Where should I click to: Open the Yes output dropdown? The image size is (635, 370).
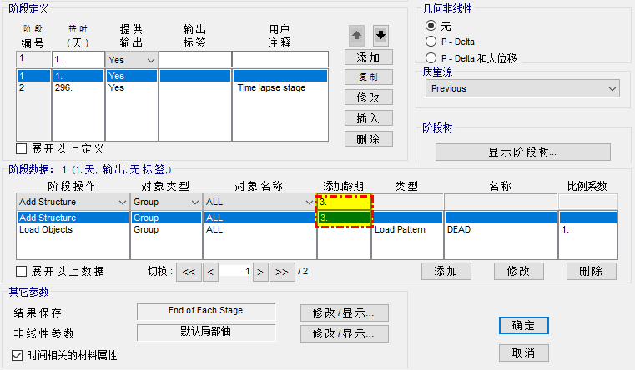point(132,60)
